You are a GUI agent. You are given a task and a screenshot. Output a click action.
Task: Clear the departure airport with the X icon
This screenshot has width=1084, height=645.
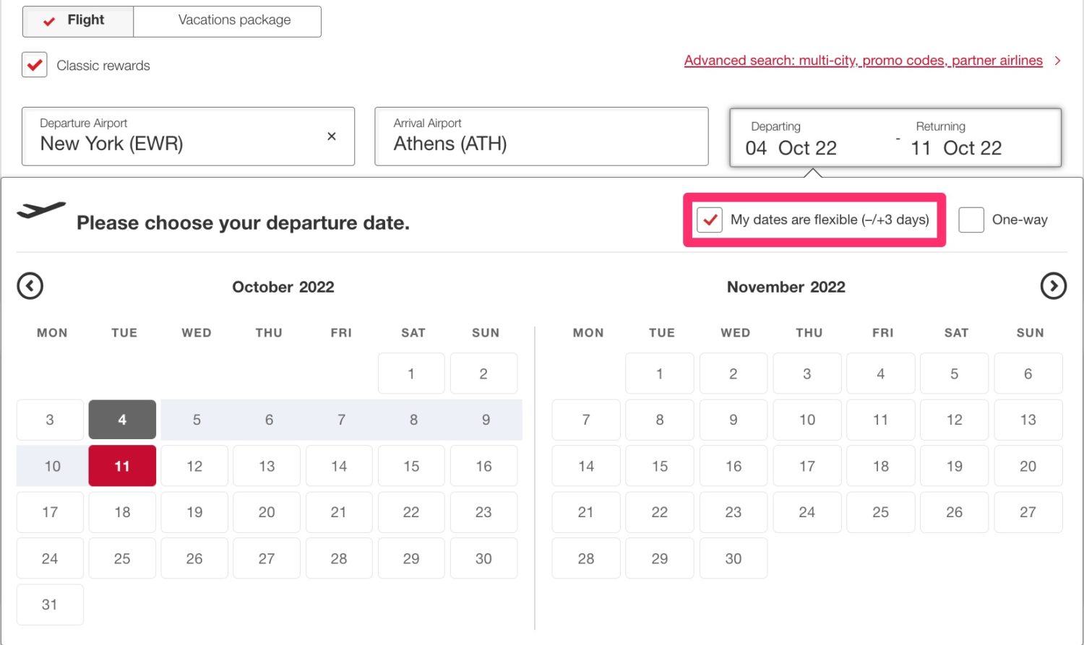332,136
